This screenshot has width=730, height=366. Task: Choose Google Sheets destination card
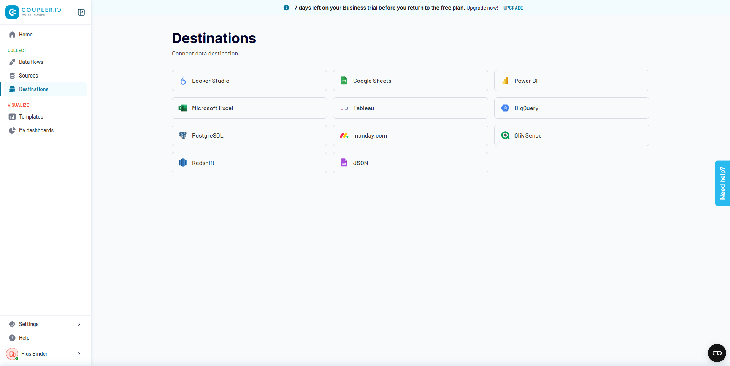pos(411,81)
